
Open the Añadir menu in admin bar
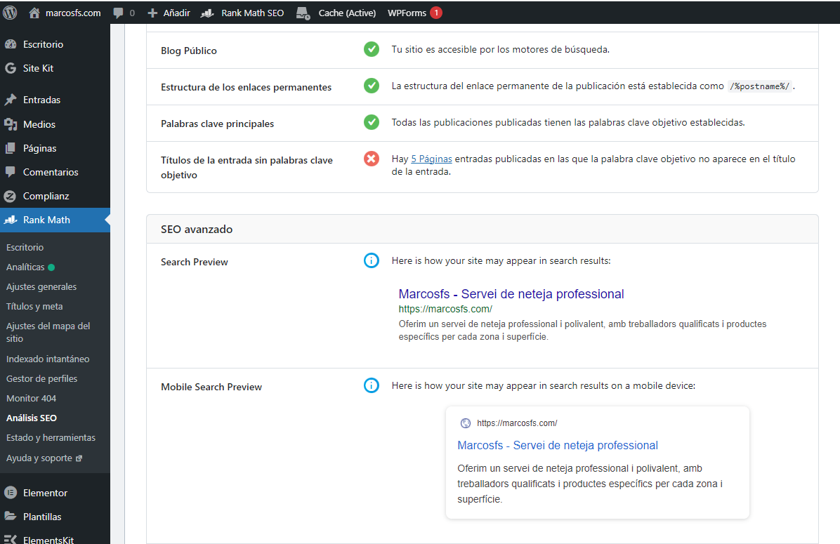(169, 13)
